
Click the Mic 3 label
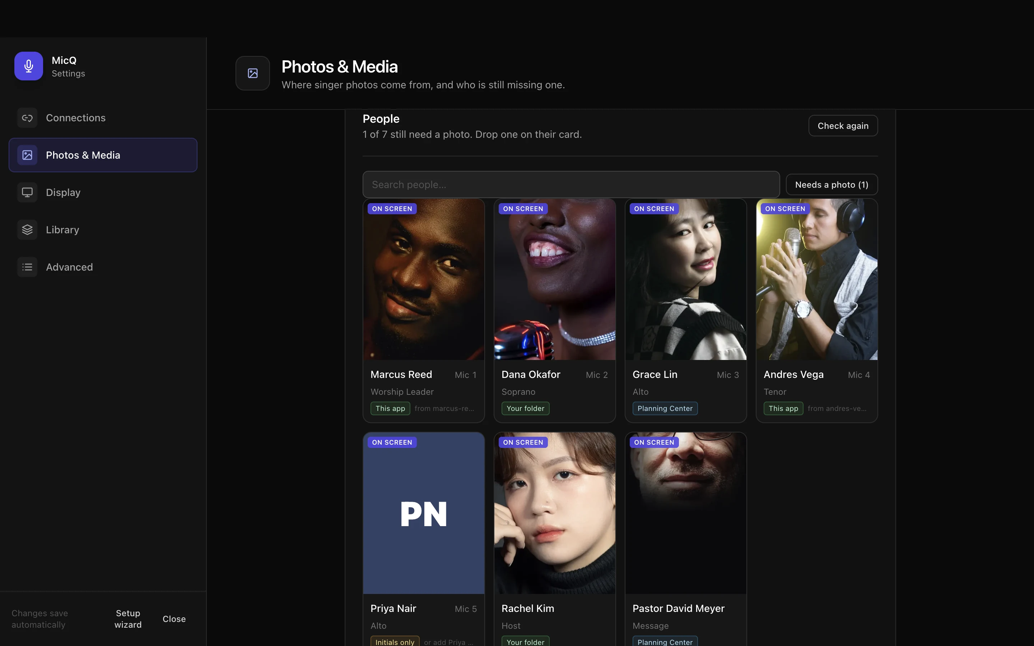pos(728,375)
